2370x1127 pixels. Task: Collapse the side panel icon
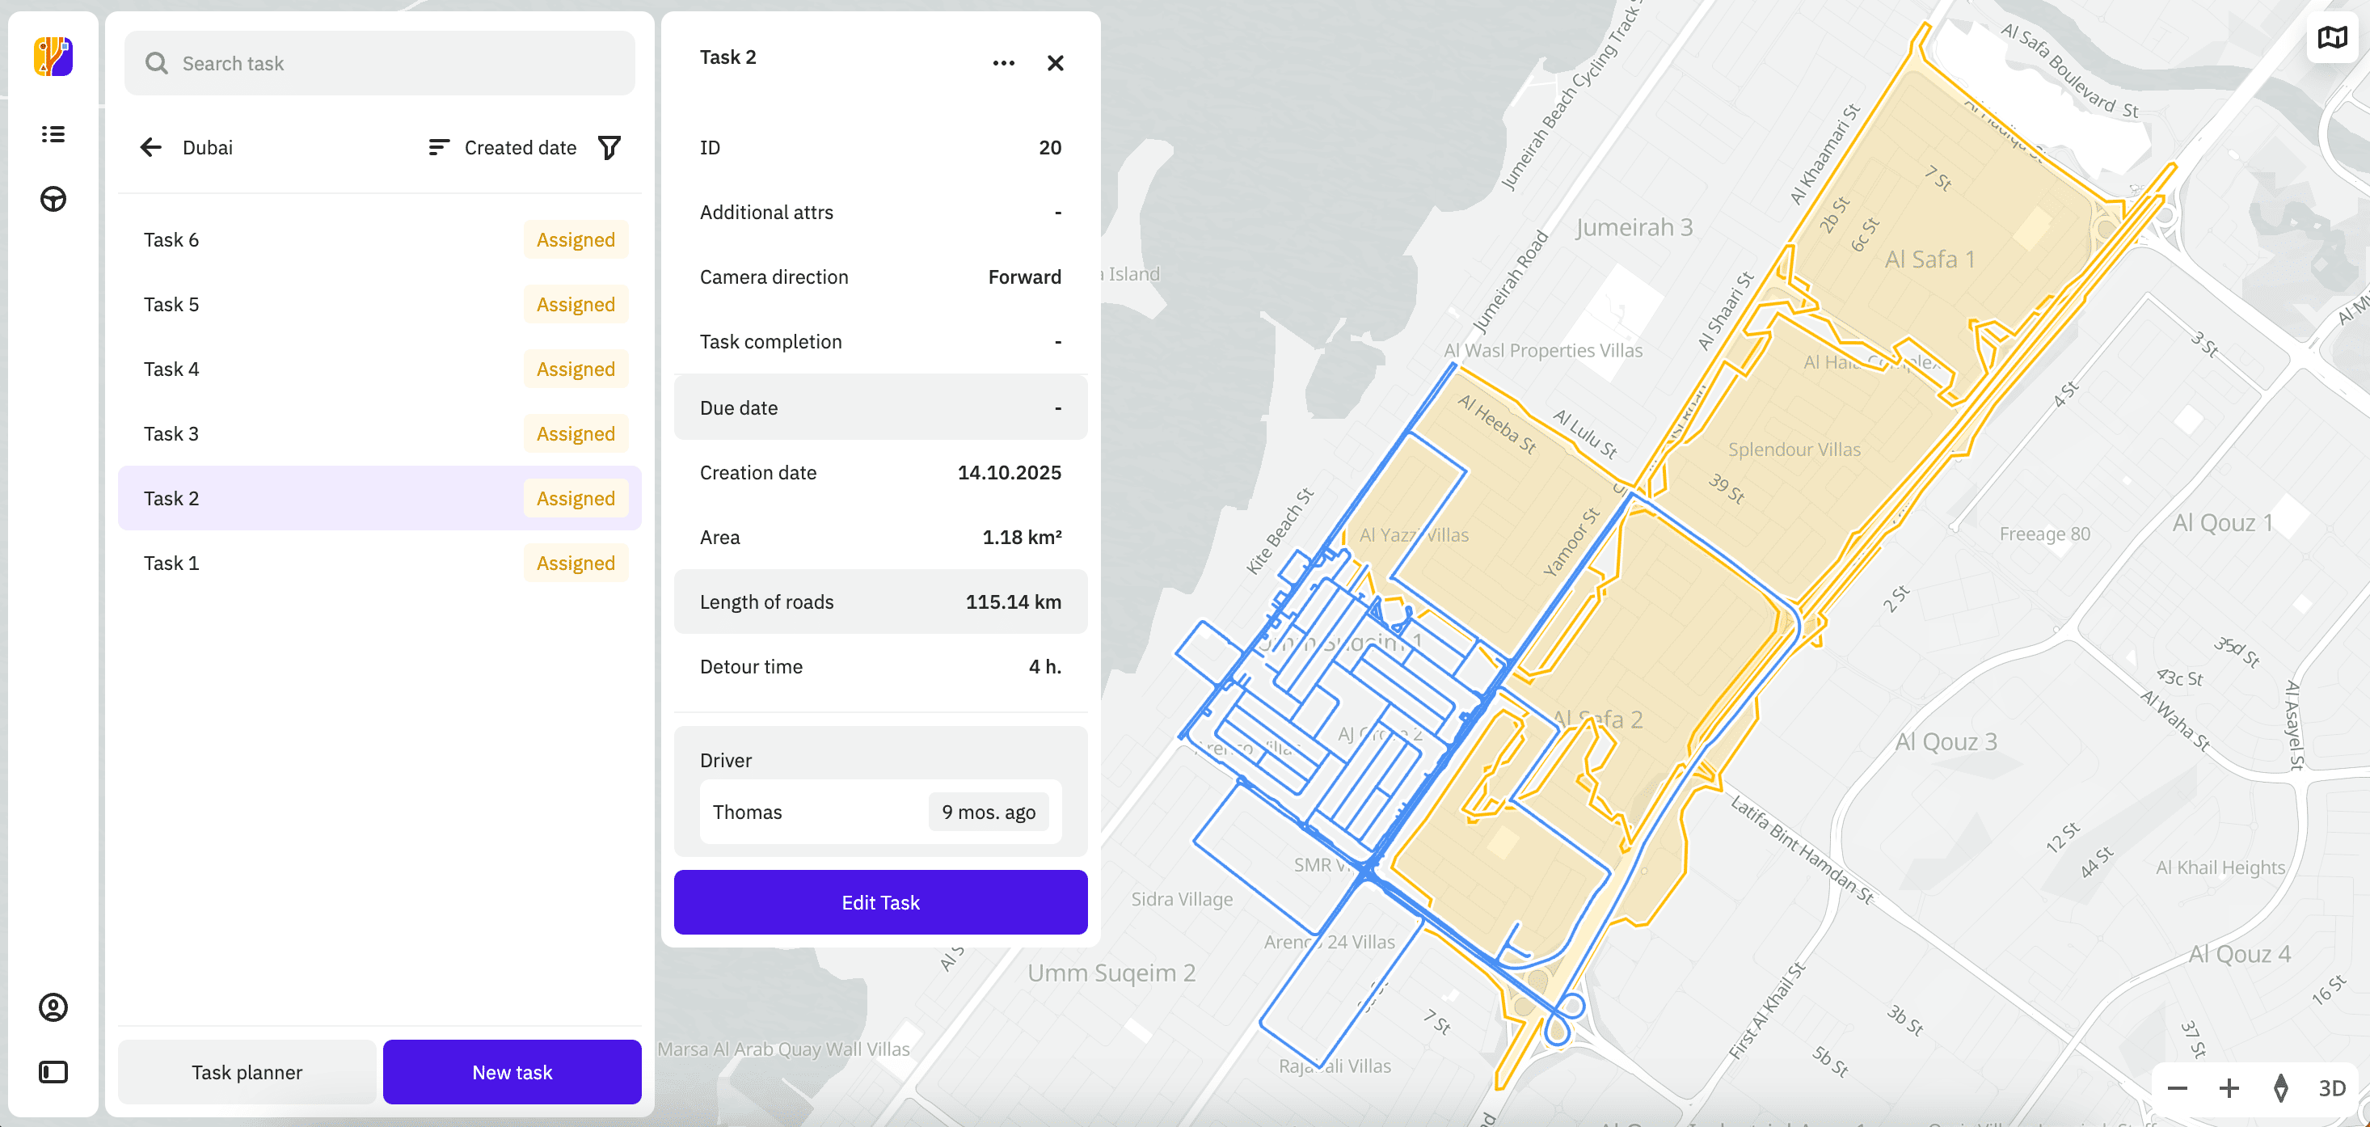coord(53,1072)
